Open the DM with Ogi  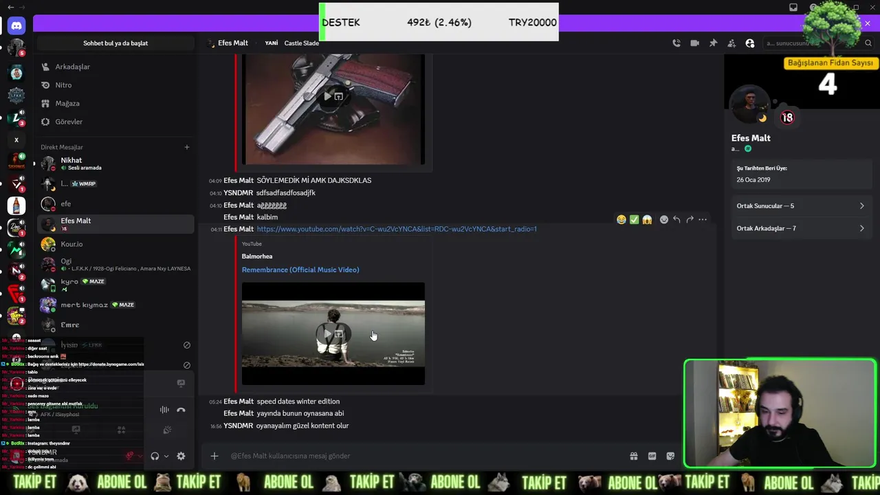click(x=115, y=264)
